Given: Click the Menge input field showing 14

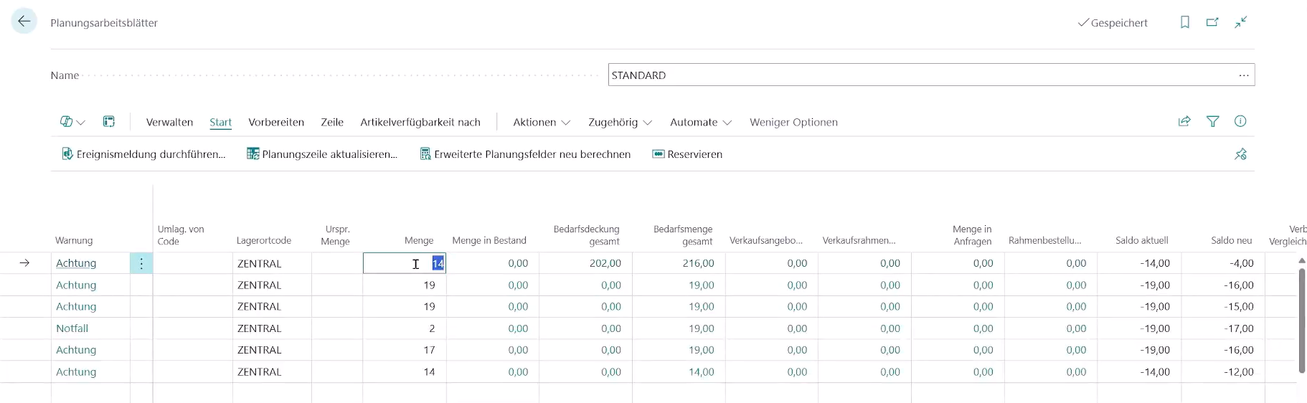Looking at the screenshot, I should click(405, 263).
